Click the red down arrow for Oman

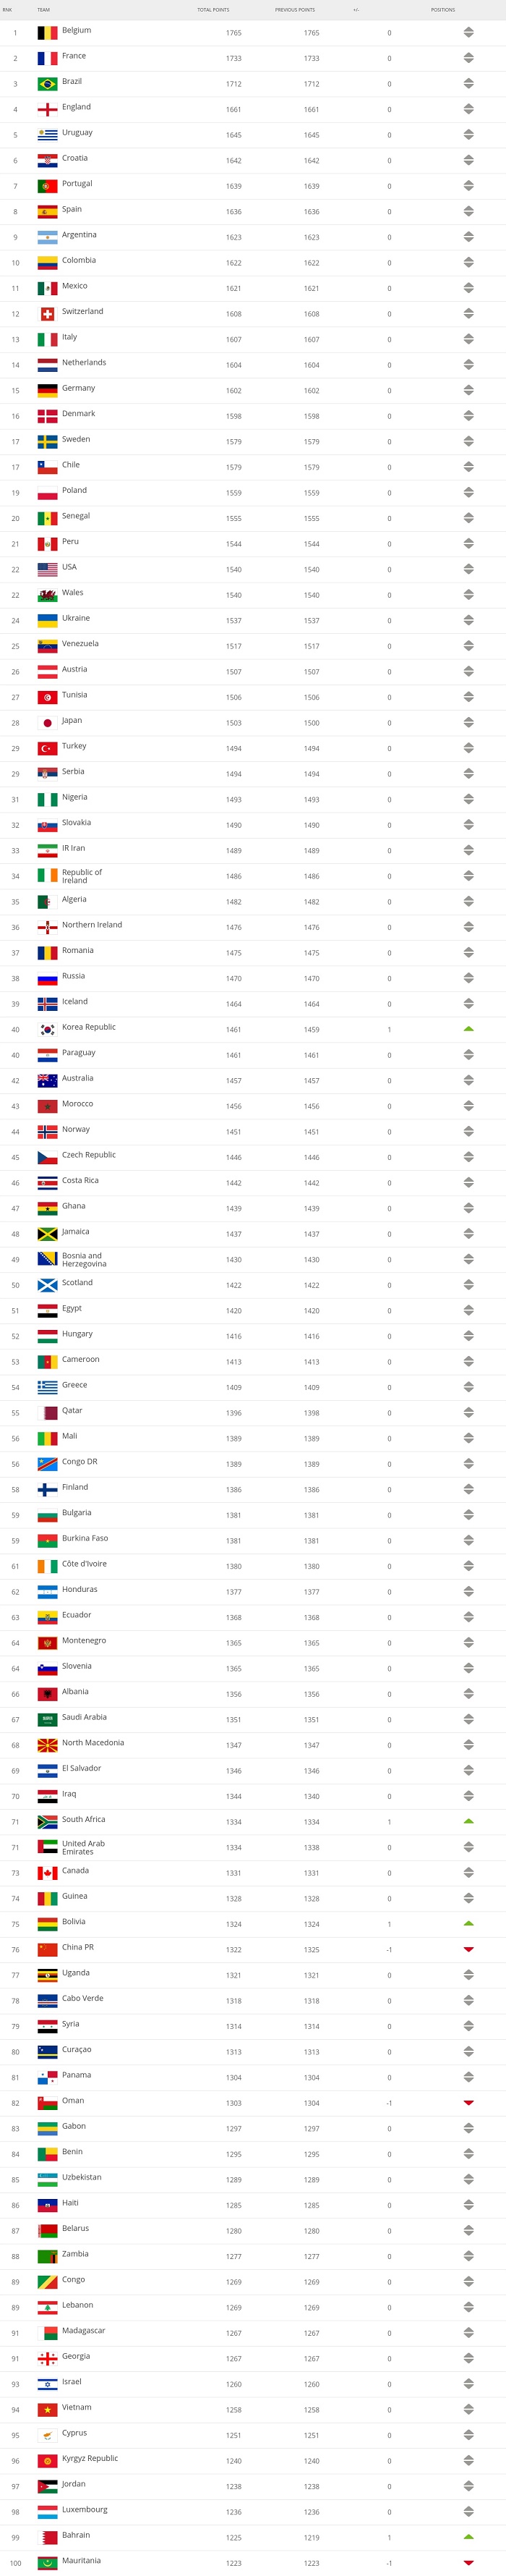coord(468,2103)
